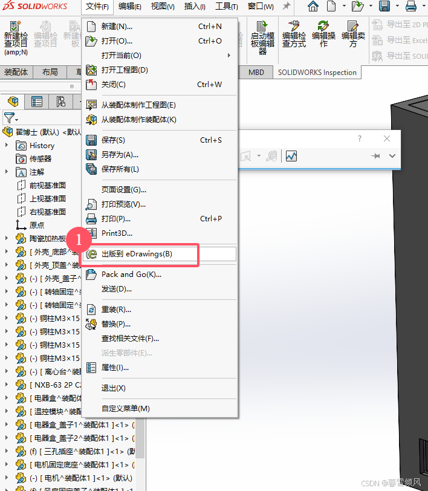The width and height of the screenshot is (428, 491).
Task: Select Exit (退出) in File menu
Action: [160, 388]
